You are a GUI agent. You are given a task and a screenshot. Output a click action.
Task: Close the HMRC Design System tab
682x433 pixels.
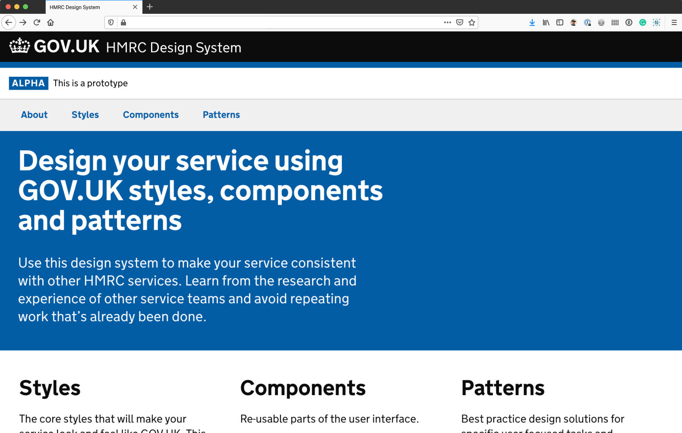(x=135, y=7)
